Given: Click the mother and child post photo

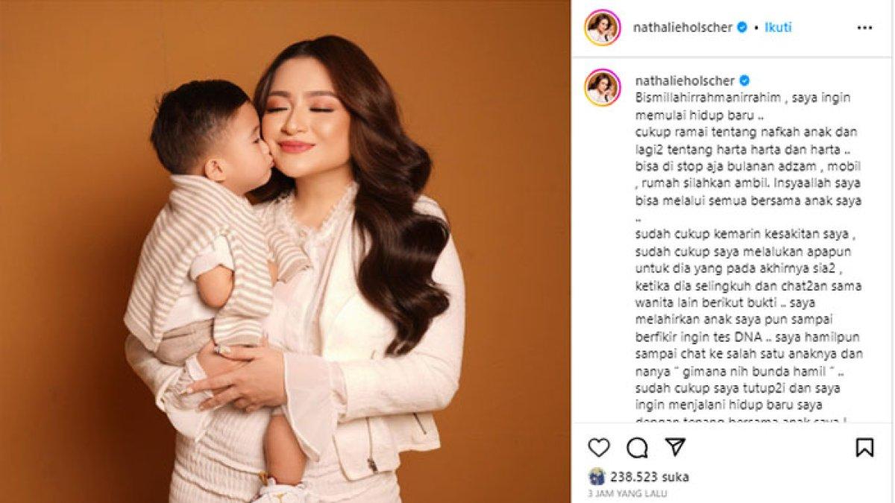Looking at the screenshot, I should tap(286, 251).
